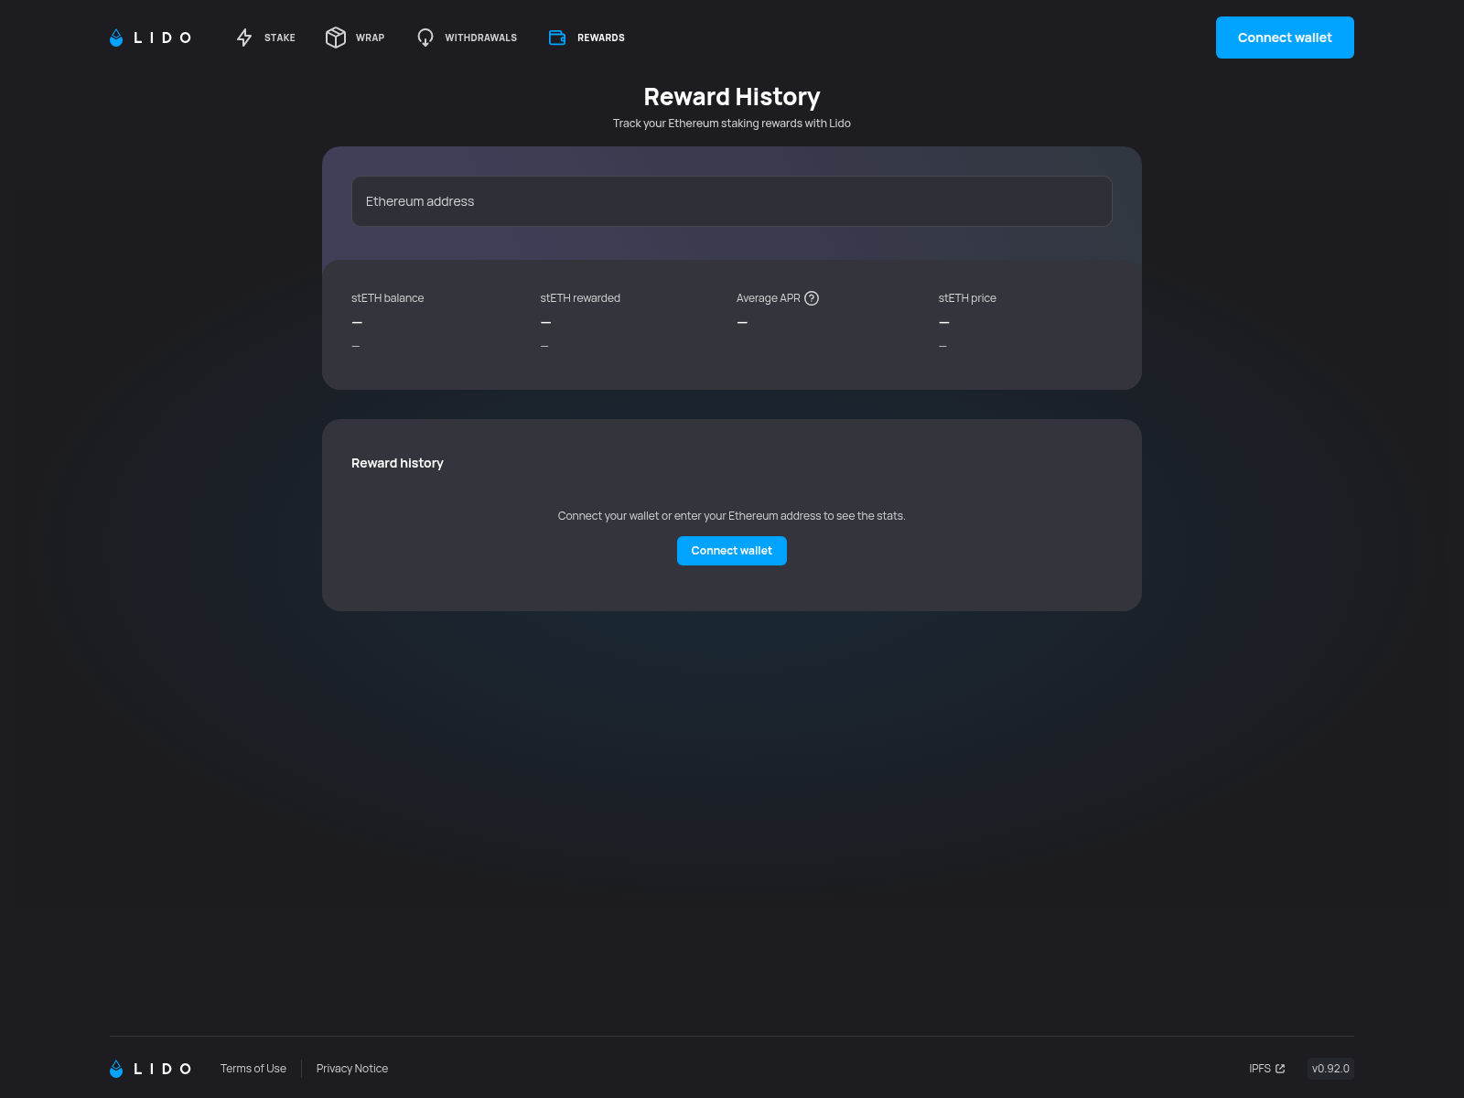This screenshot has height=1098, width=1464.
Task: Click the Stake lightning bolt icon
Action: [244, 38]
